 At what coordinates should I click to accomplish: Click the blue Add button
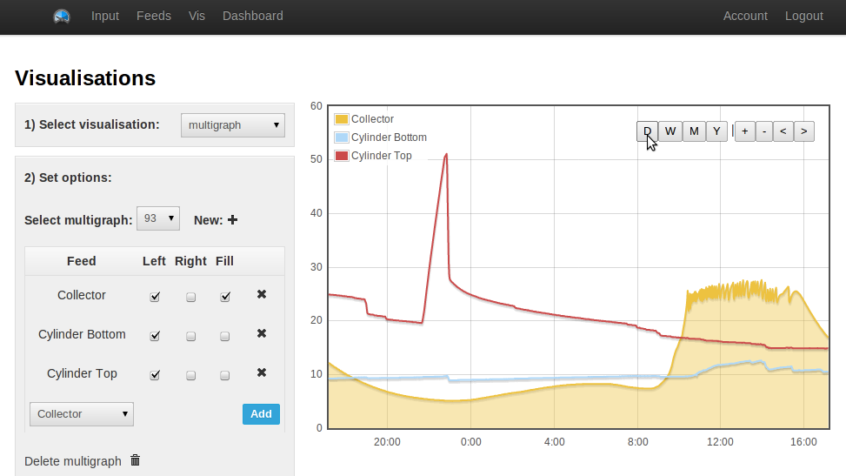(x=261, y=414)
